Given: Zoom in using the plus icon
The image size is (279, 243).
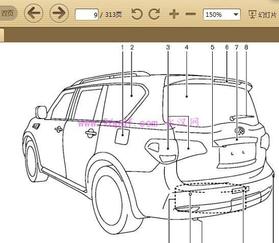Looking at the screenshot, I should pos(174,14).
